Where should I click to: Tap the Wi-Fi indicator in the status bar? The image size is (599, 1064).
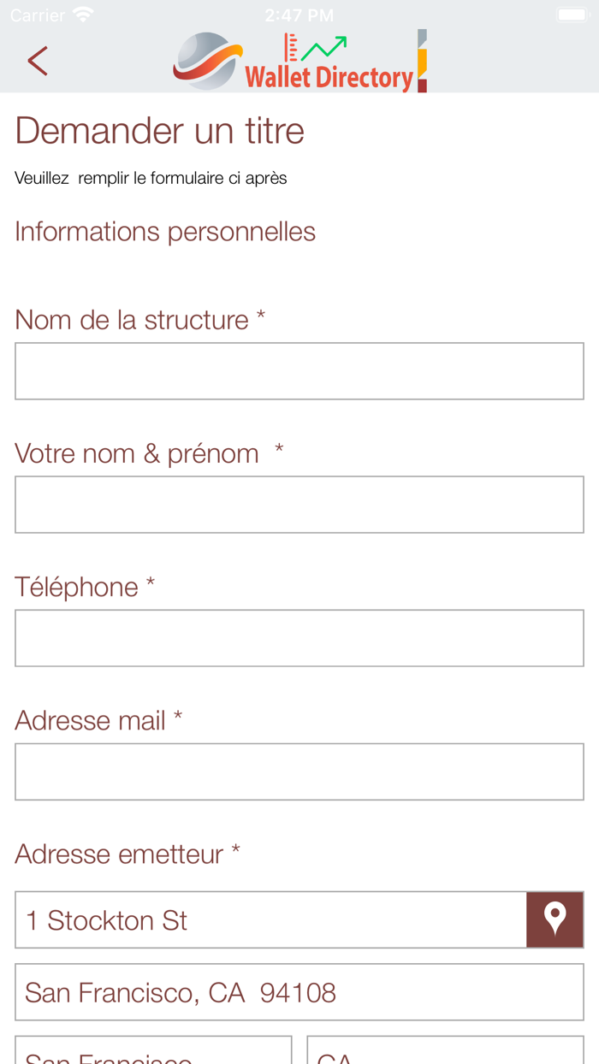82,14
